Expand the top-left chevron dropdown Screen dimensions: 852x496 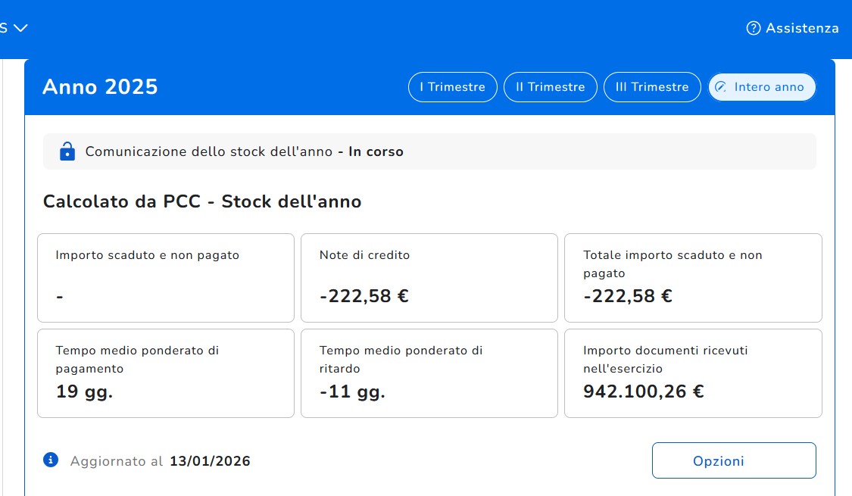20,28
